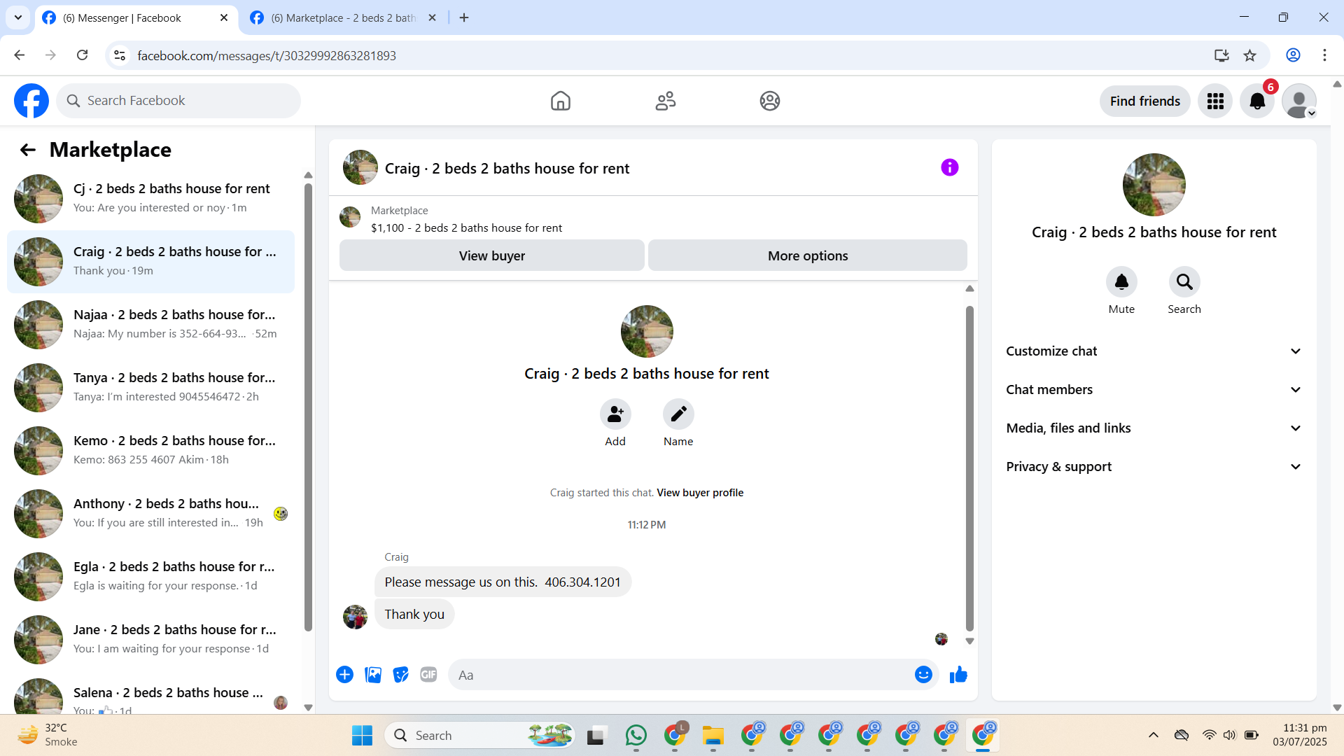Open the View buyer profile link
1344x756 pixels.
(699, 493)
